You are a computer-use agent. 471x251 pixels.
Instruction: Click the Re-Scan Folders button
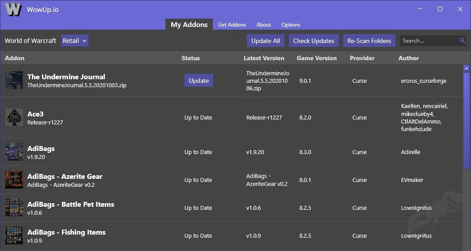(x=369, y=41)
